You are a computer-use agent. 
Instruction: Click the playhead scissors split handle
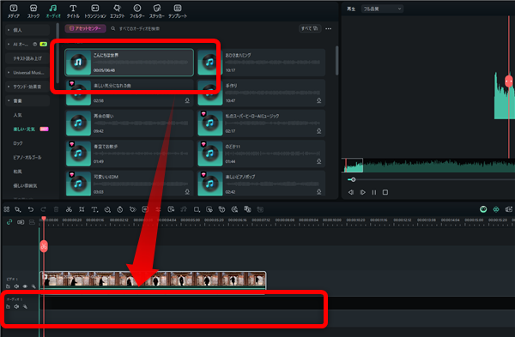coord(44,246)
